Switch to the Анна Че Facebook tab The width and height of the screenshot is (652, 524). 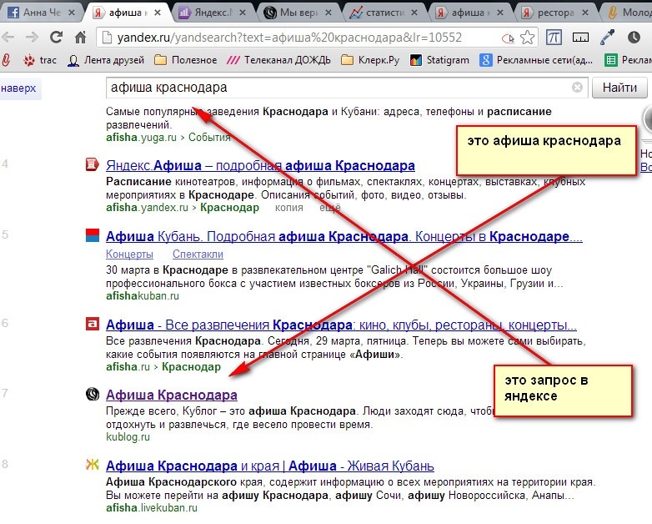tap(35, 13)
